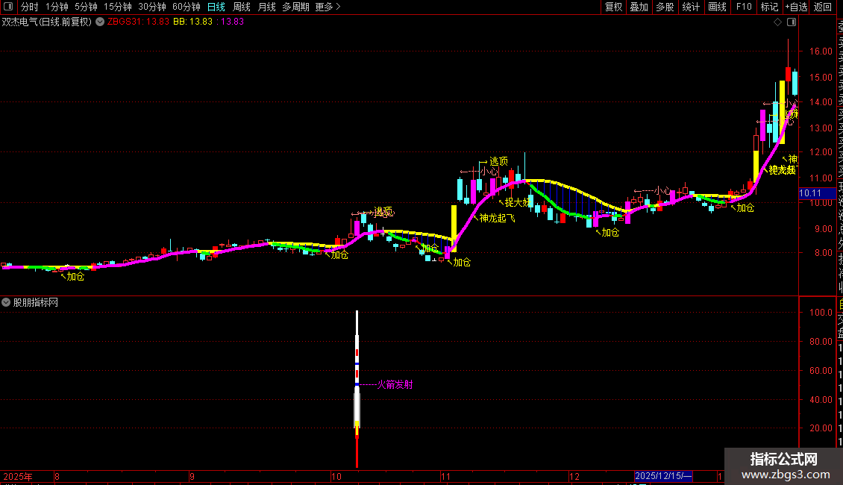This screenshot has width=843, height=485.
Task: Click month 11 on the time axis
Action: (445, 476)
